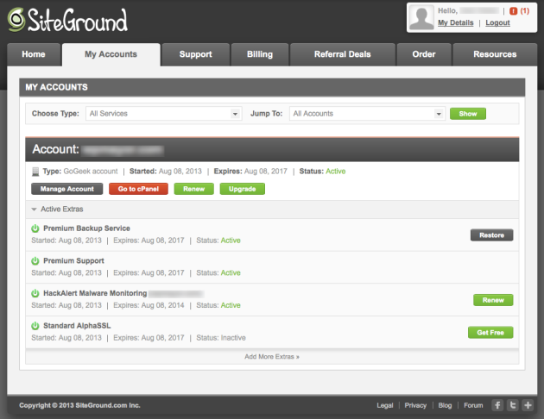The width and height of the screenshot is (544, 419).
Task: Open the Jump To accounts dropdown
Action: [367, 114]
